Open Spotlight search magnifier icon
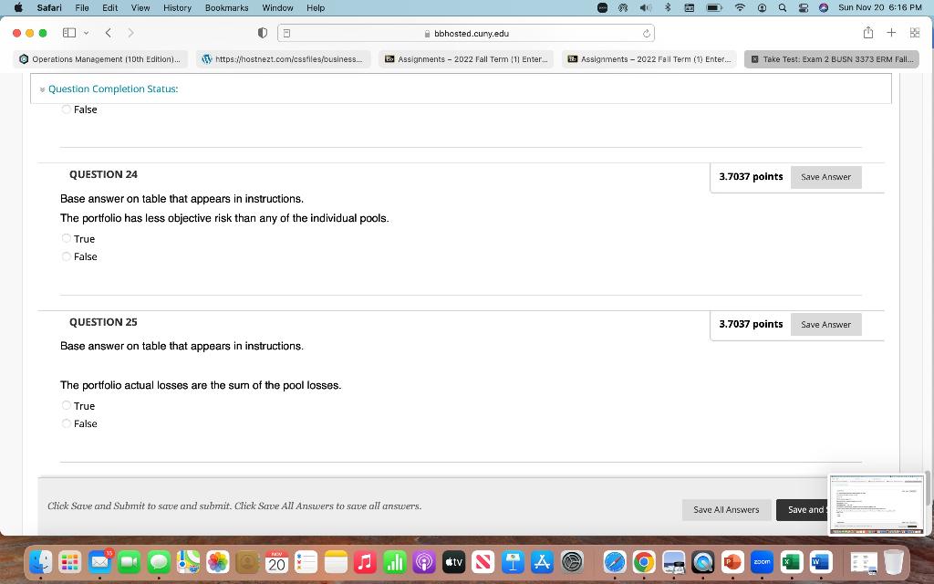The height and width of the screenshot is (584, 934). (783, 7)
